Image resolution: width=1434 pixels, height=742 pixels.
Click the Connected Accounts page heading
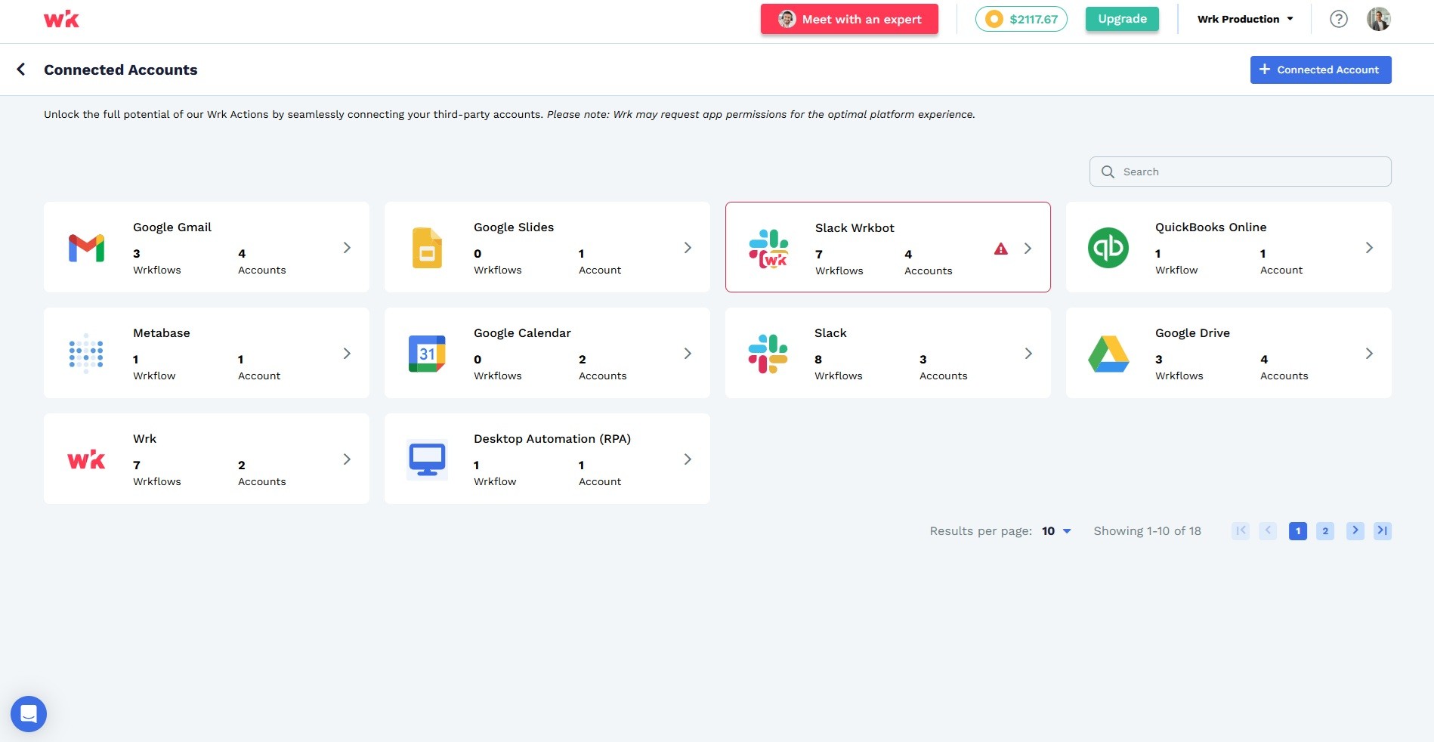[x=121, y=70]
